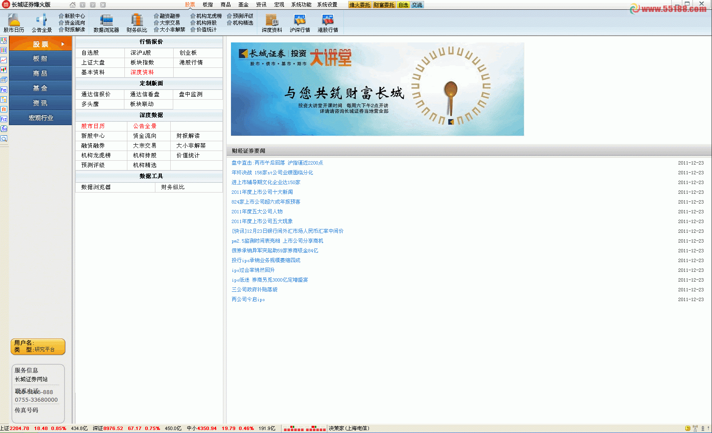
Task: Read news ipo过会率悄然回升
Action: [253, 270]
